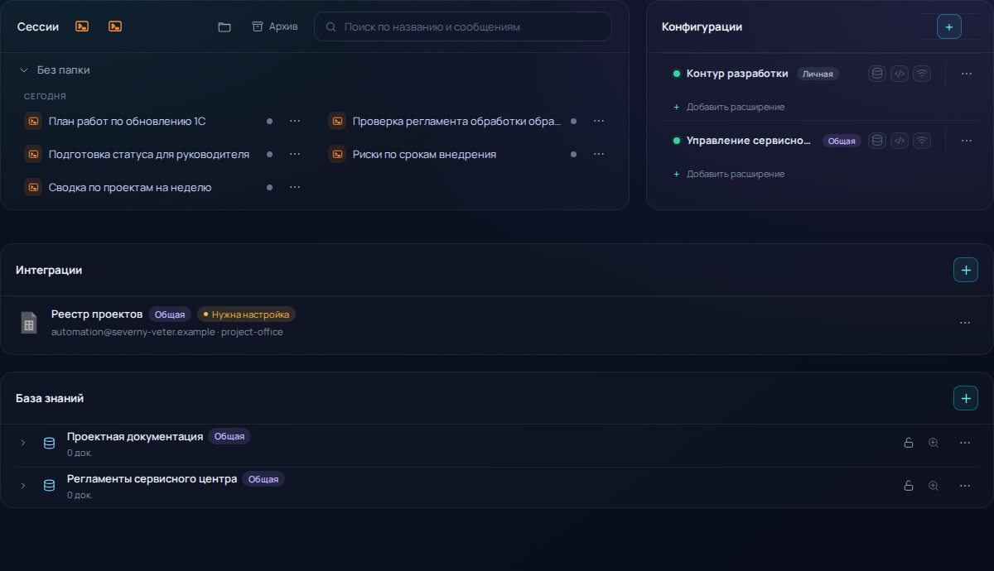
Task: Click the database icon for Управление сервисно…
Action: click(877, 141)
